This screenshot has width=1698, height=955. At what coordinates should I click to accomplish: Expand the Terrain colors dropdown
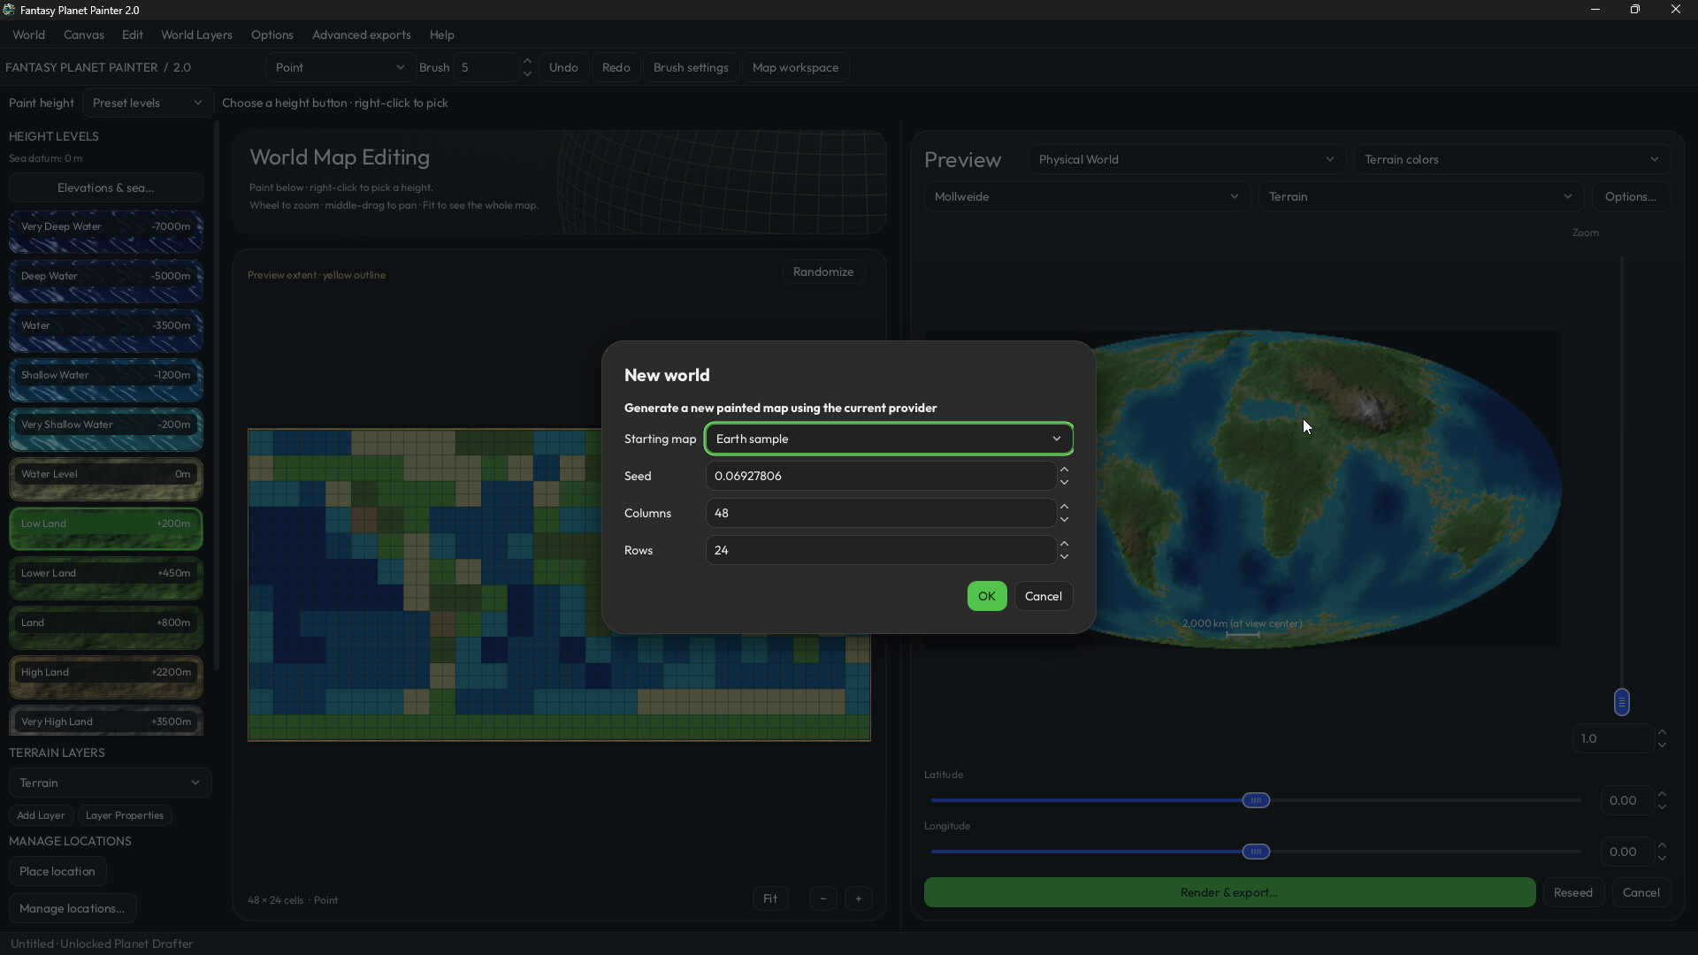[x=1511, y=159]
